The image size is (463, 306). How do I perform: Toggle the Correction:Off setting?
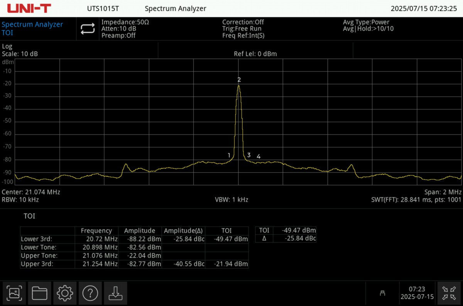[243, 22]
